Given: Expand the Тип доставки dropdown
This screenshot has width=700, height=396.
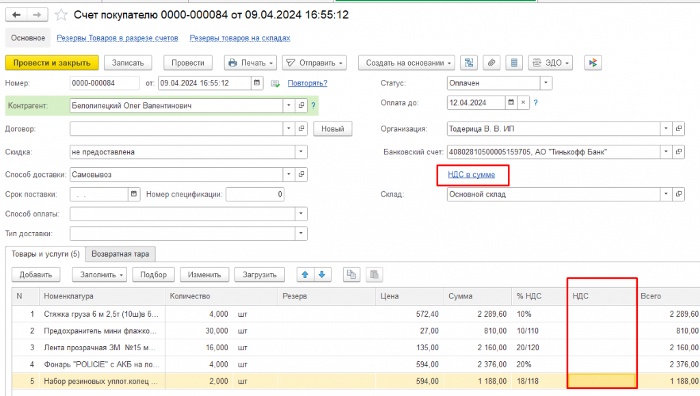Looking at the screenshot, I should 301,234.
